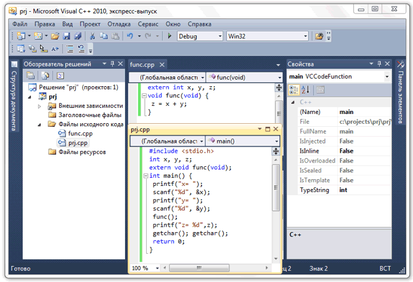Open the Окно menu

click(173, 24)
